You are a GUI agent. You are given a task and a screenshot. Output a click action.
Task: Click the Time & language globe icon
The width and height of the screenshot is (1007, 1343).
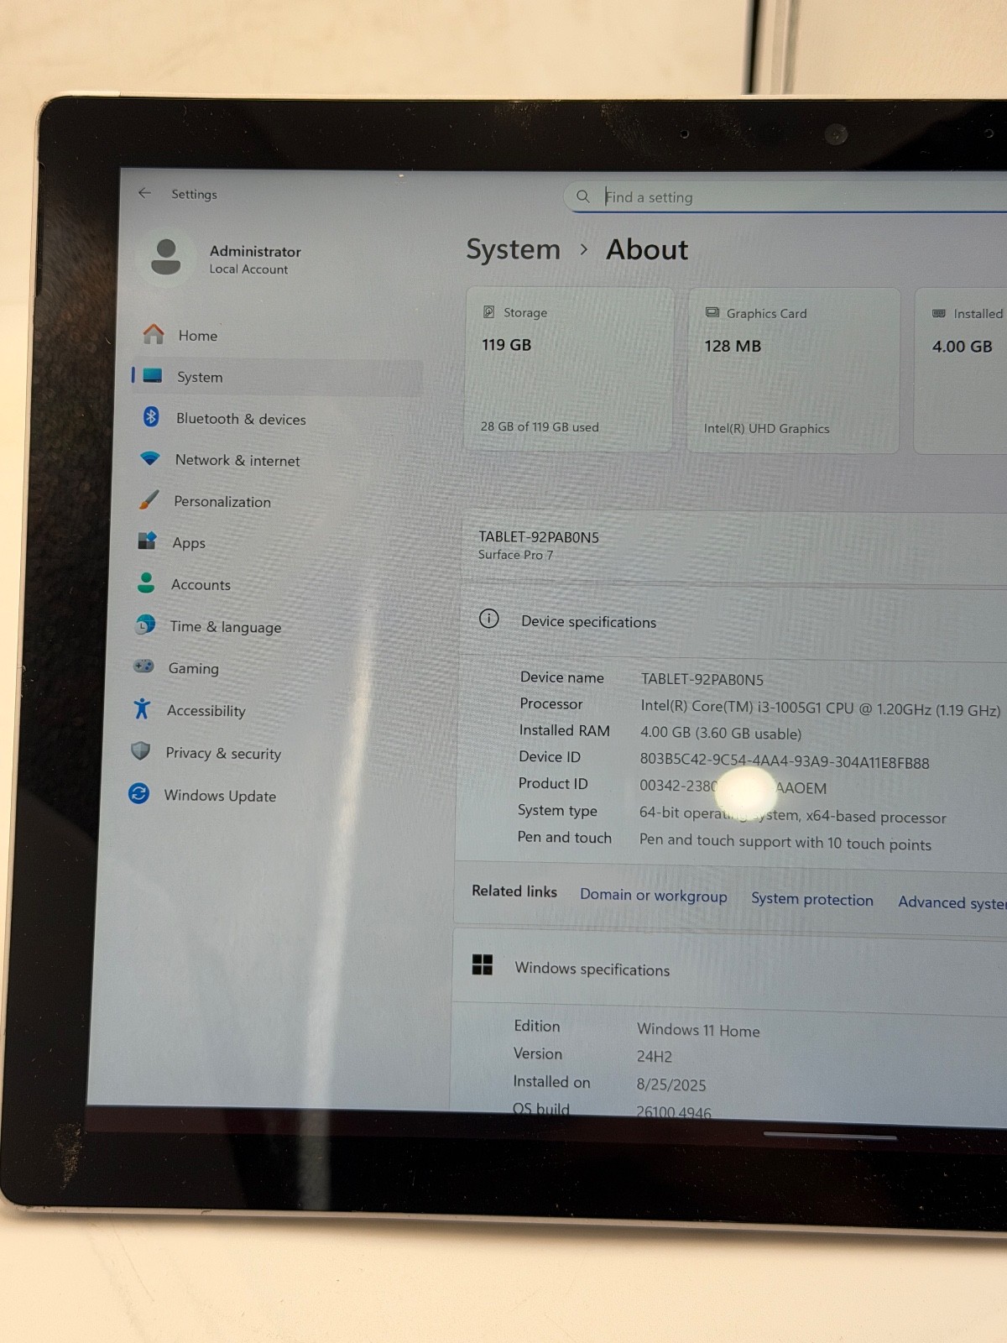click(x=145, y=624)
